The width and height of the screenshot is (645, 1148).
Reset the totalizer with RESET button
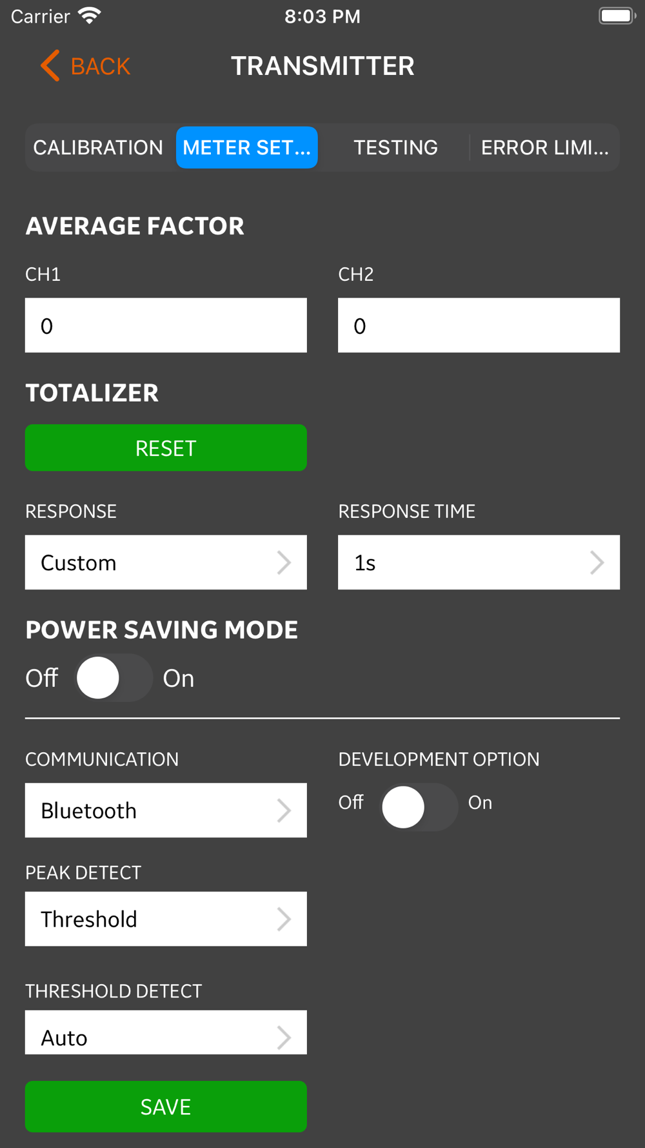[x=166, y=447]
